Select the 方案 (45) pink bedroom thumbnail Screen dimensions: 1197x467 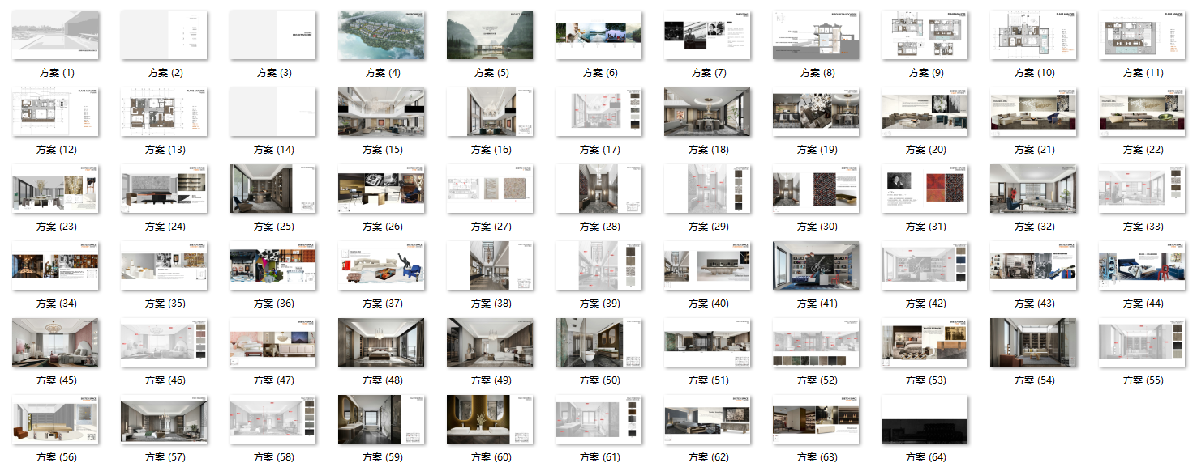(55, 342)
